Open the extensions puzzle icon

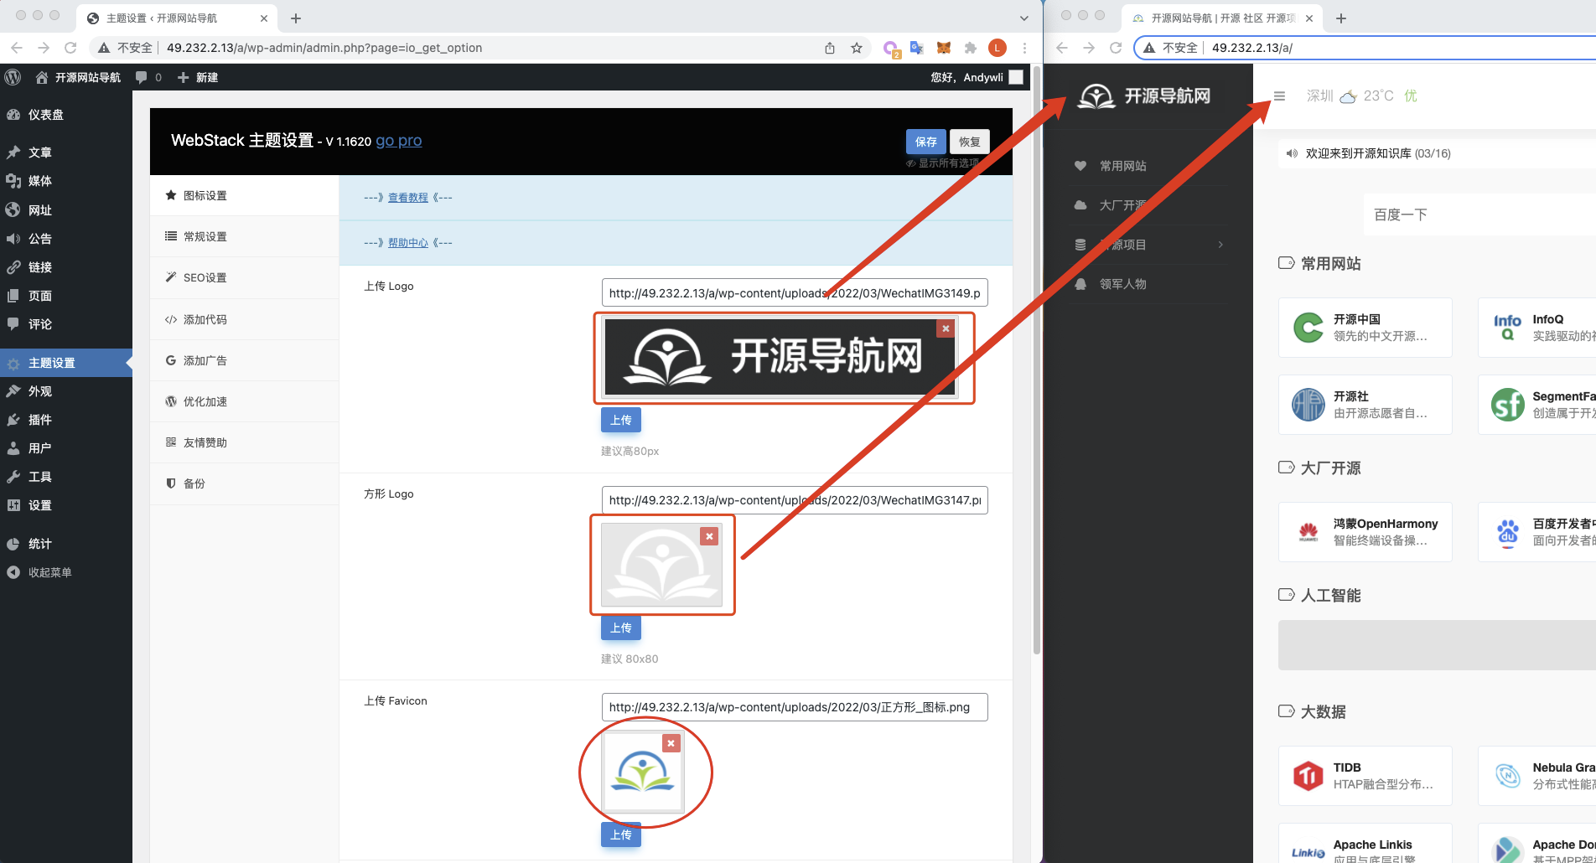pos(971,48)
